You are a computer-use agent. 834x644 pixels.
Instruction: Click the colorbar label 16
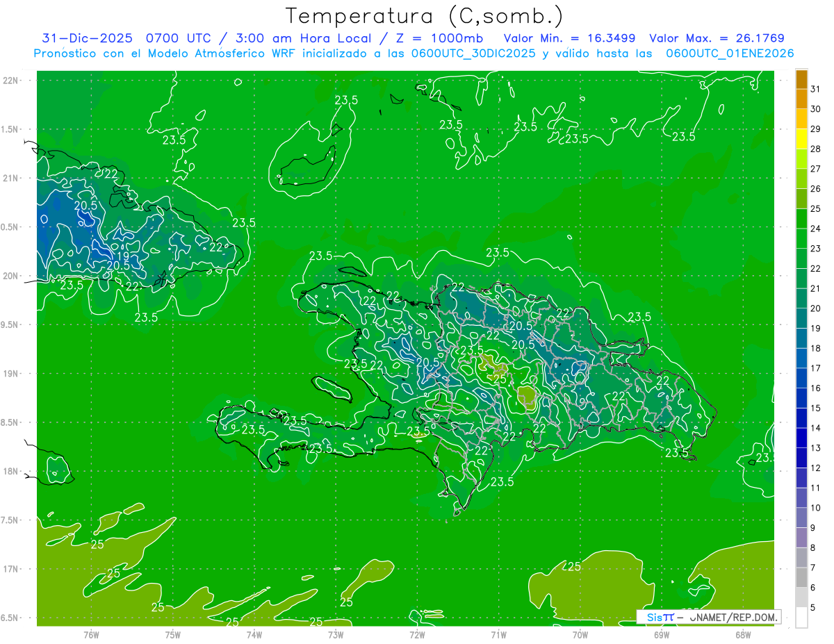tap(816, 388)
